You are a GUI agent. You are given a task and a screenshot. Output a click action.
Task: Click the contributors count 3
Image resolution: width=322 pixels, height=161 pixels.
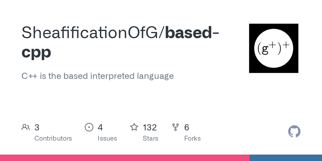point(37,127)
